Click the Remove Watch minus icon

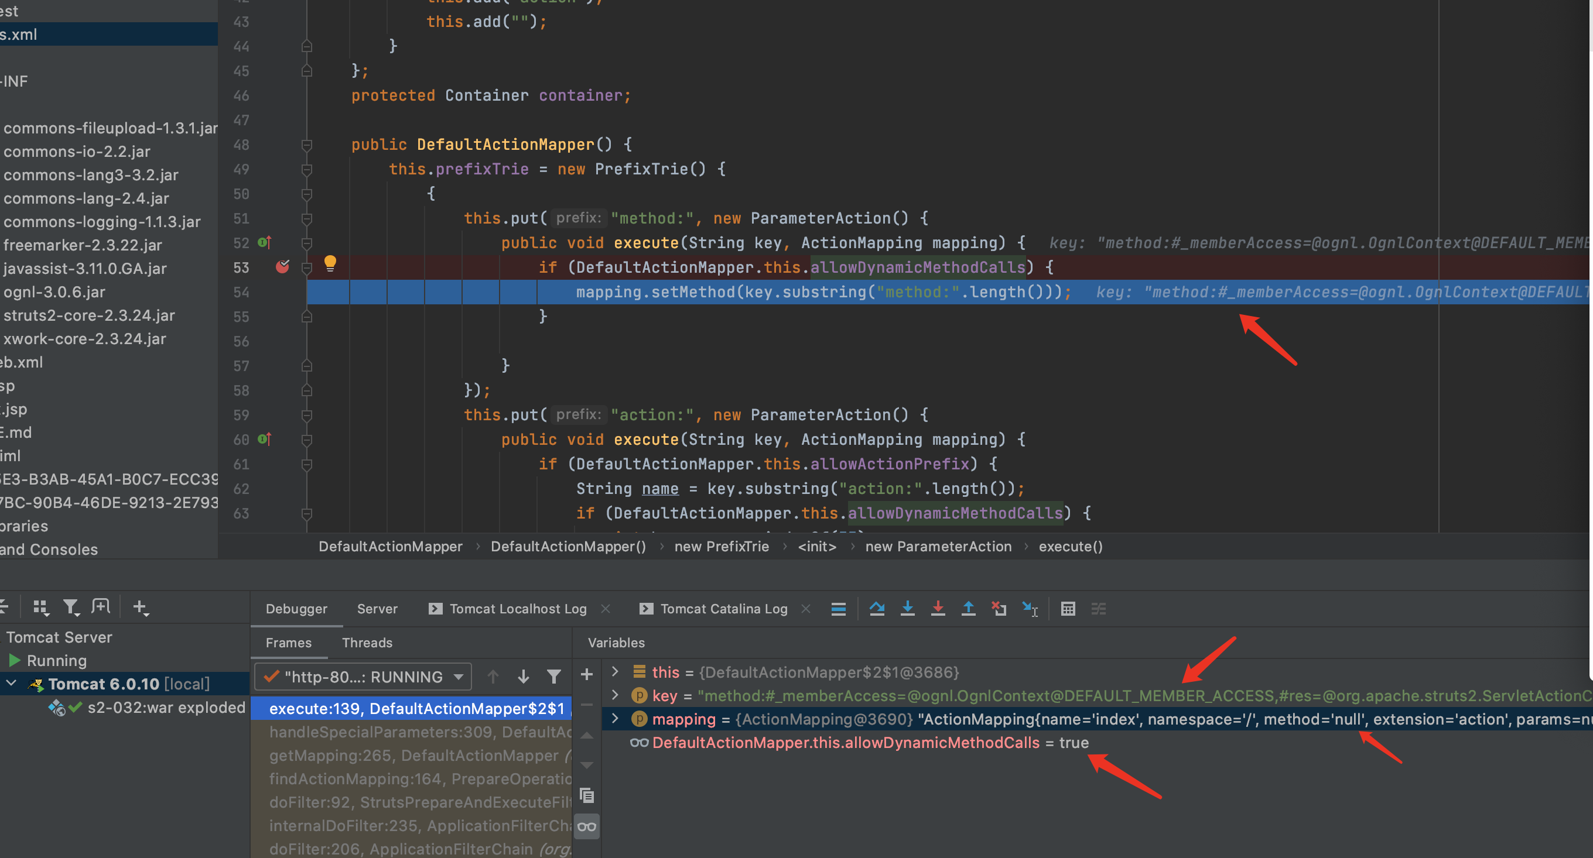tap(587, 705)
